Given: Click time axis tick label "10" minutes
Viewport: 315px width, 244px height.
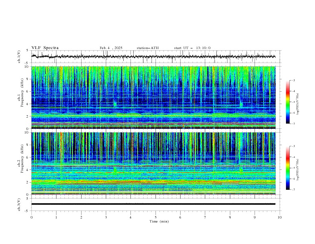Looking at the screenshot, I should (x=280, y=217).
